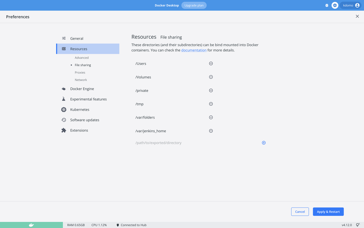The image size is (364, 228).
Task: Go to the Network subsection
Action: [81, 80]
